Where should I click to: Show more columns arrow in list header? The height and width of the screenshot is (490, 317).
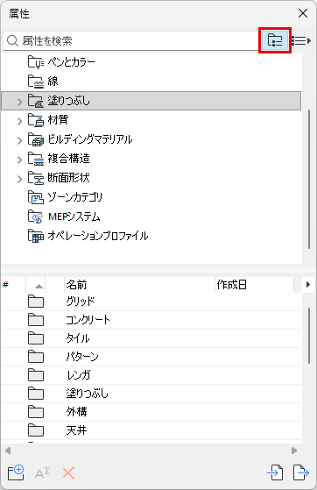(x=308, y=285)
